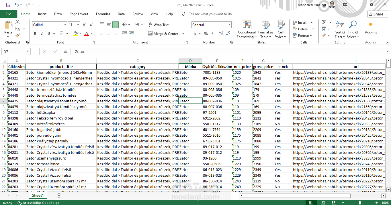The width and height of the screenshot is (391, 205).
Task: Select column D header
Action: click(190, 61)
